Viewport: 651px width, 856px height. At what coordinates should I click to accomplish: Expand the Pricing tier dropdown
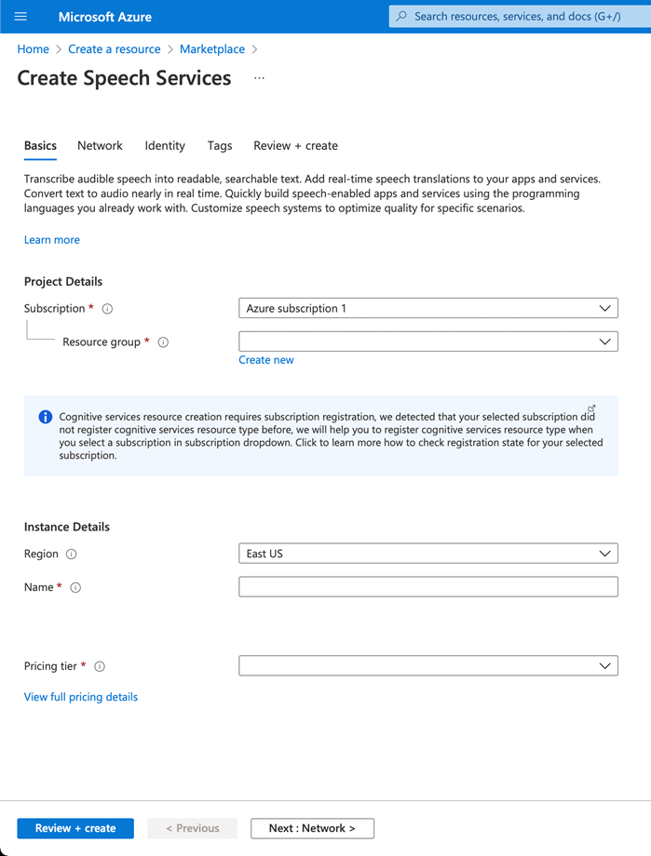428,665
